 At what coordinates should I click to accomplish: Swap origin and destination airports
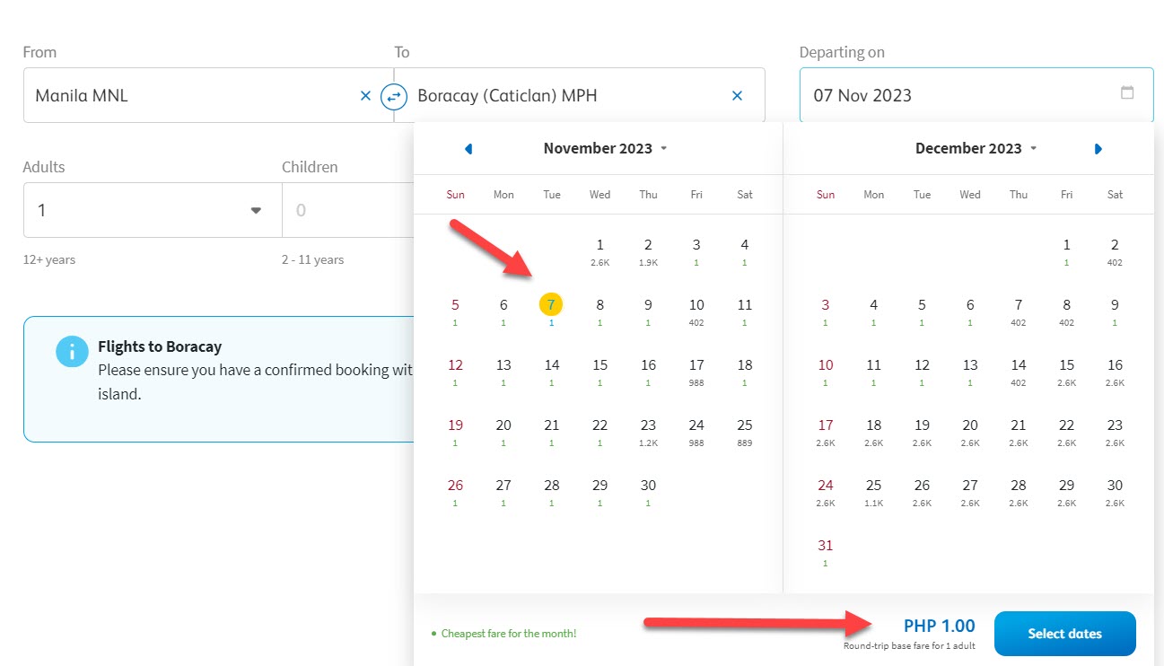point(394,96)
